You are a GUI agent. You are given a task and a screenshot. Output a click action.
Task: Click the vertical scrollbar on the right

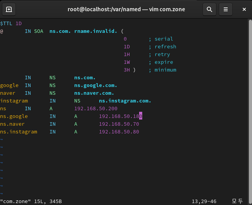pos(250,111)
